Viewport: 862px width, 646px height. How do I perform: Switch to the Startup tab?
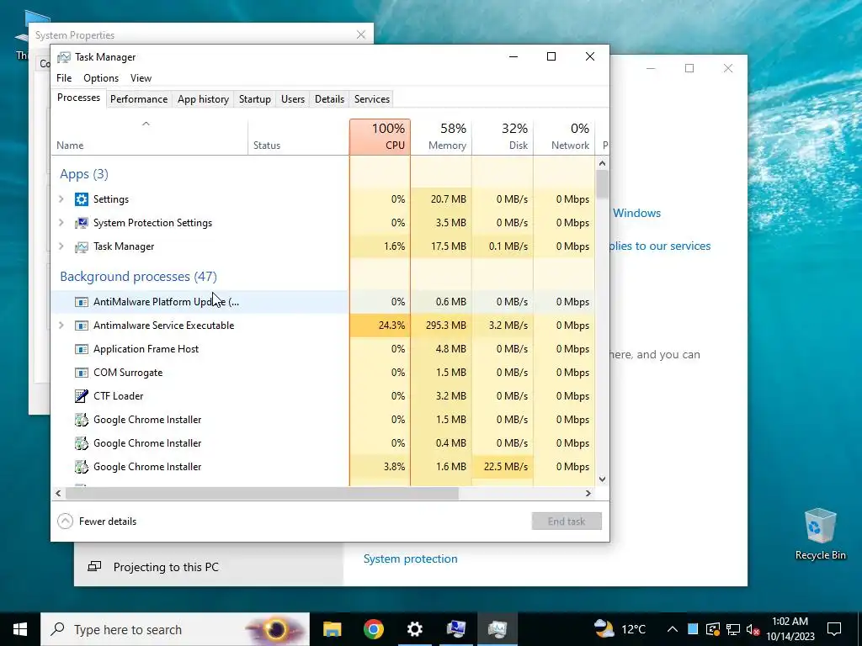[x=254, y=99]
